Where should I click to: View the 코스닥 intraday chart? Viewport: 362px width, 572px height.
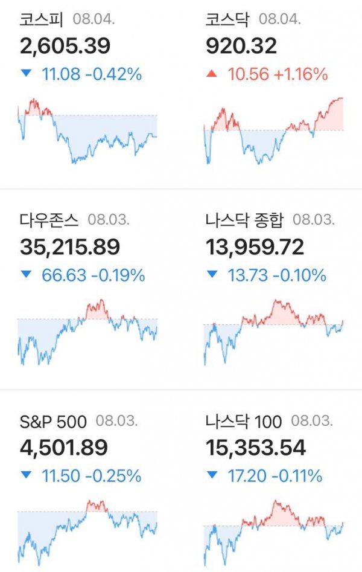273,130
